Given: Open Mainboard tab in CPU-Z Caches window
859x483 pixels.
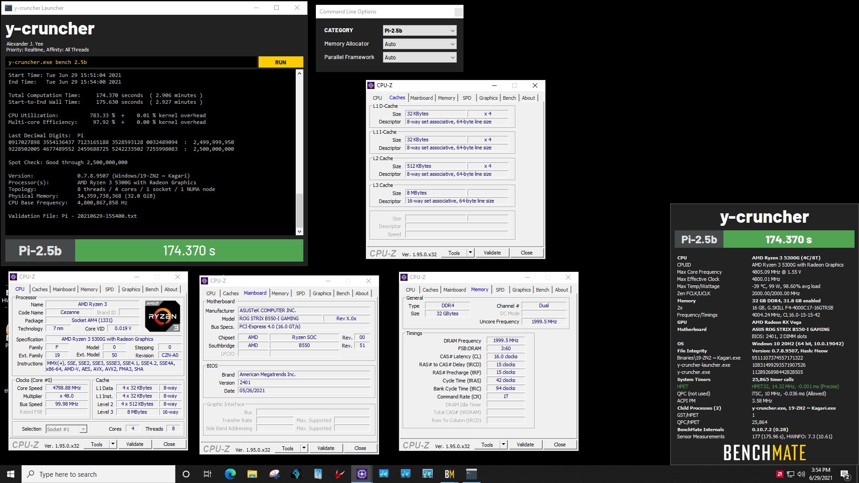Looking at the screenshot, I should (x=421, y=98).
